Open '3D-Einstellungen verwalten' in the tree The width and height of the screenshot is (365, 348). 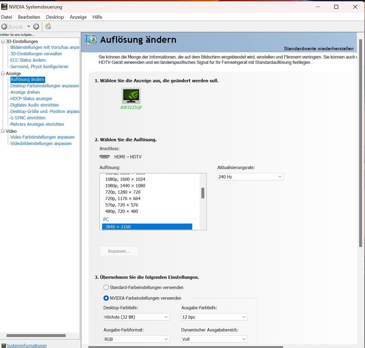point(36,54)
